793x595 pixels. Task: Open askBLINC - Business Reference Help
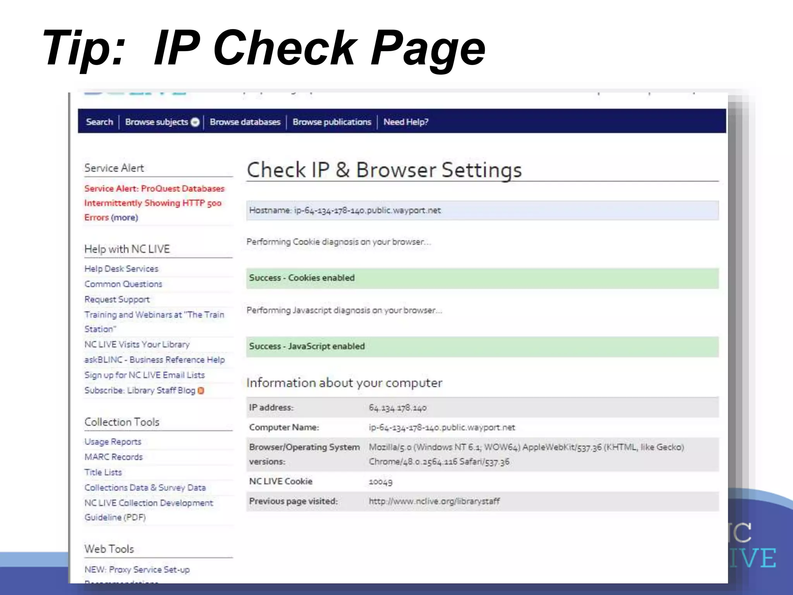[x=154, y=359]
